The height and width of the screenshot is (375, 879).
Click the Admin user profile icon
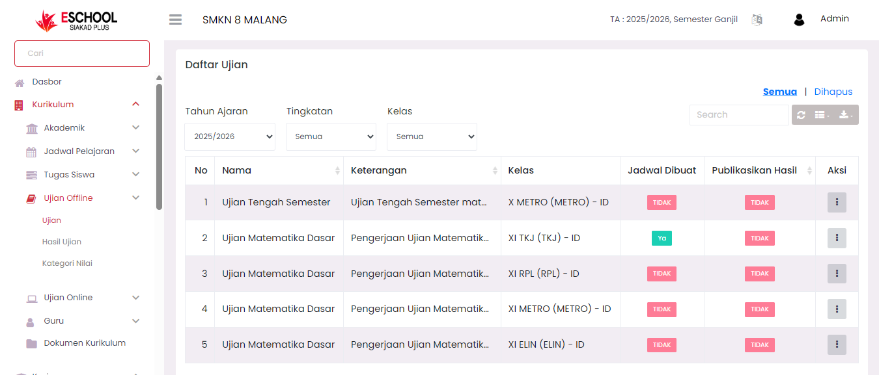(x=799, y=19)
